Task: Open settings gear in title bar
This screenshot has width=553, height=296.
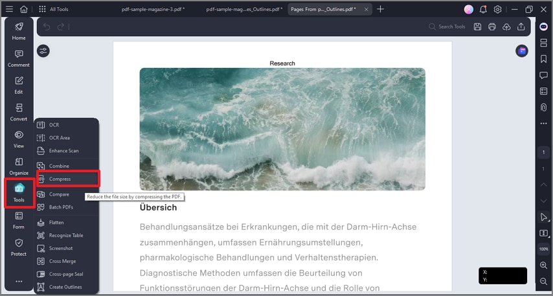Action: tap(497, 10)
